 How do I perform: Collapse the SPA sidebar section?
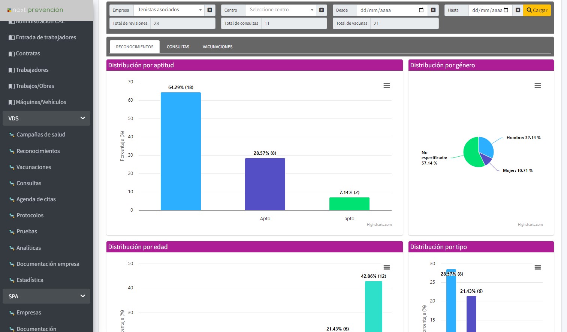click(x=46, y=296)
